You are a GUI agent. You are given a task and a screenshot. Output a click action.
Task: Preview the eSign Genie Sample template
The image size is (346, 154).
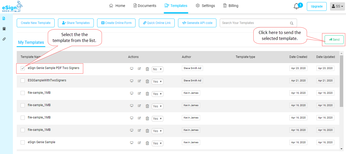(132, 143)
